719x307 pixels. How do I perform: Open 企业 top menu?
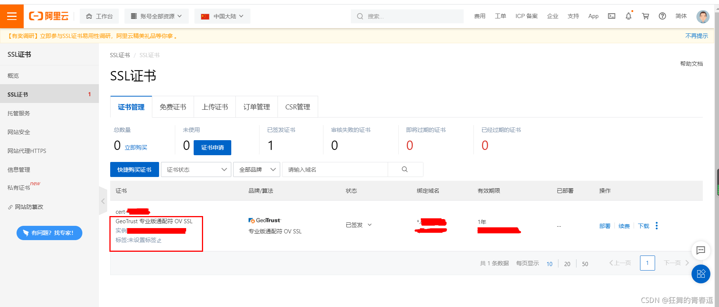click(x=552, y=16)
